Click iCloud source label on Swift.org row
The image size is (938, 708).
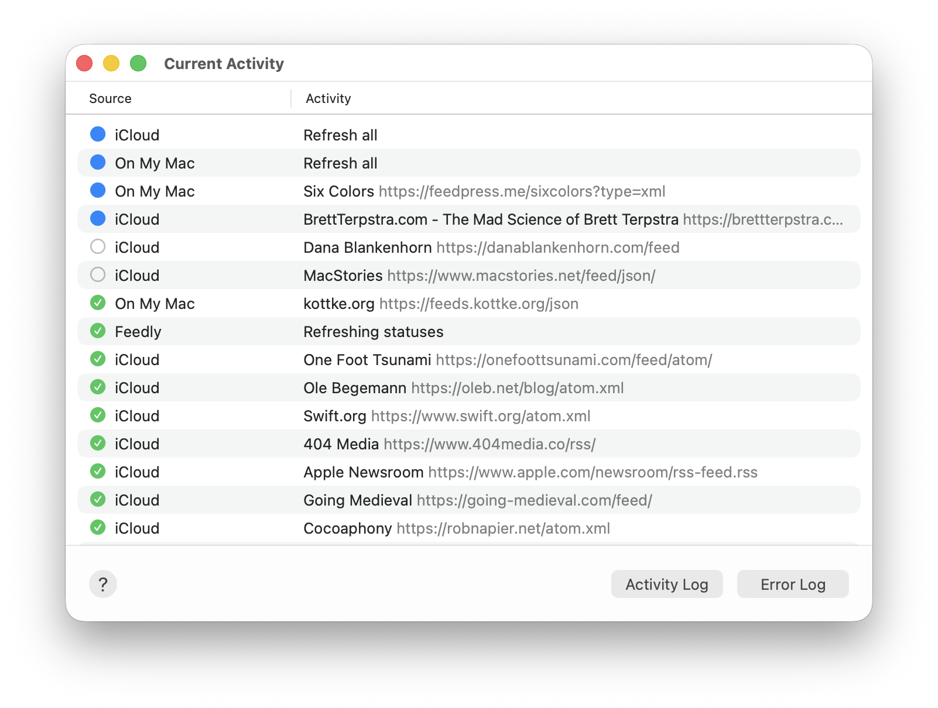(x=137, y=416)
